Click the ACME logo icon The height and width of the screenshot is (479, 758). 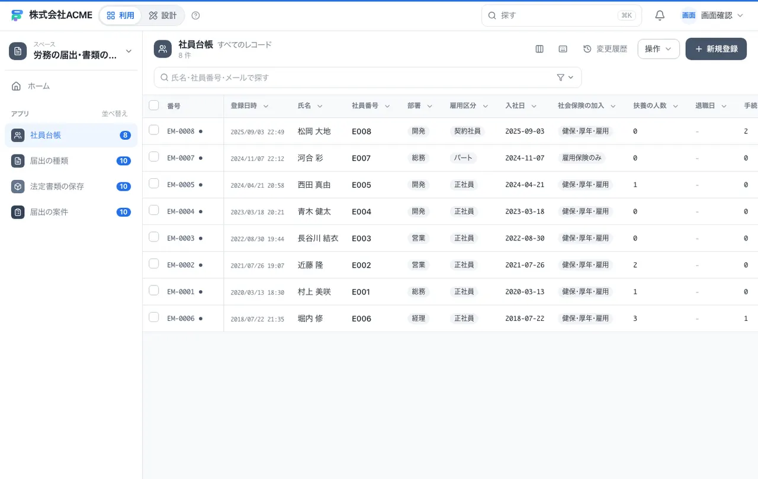17,15
